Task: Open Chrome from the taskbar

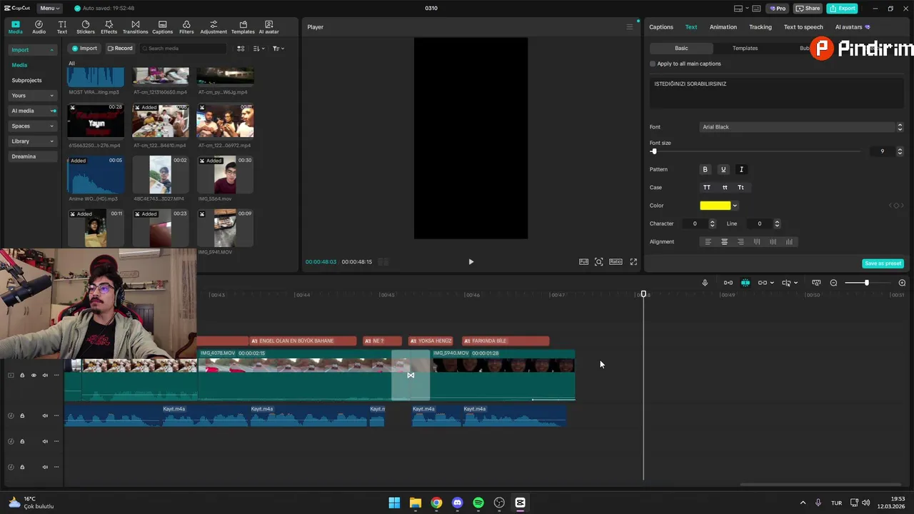Action: point(436,503)
